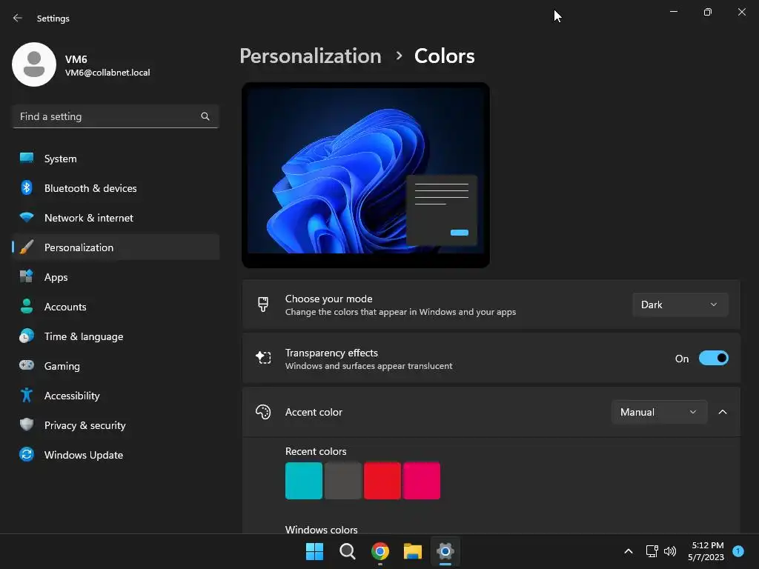
Task: Click the Accounts person icon in sidebar
Action: click(27, 306)
